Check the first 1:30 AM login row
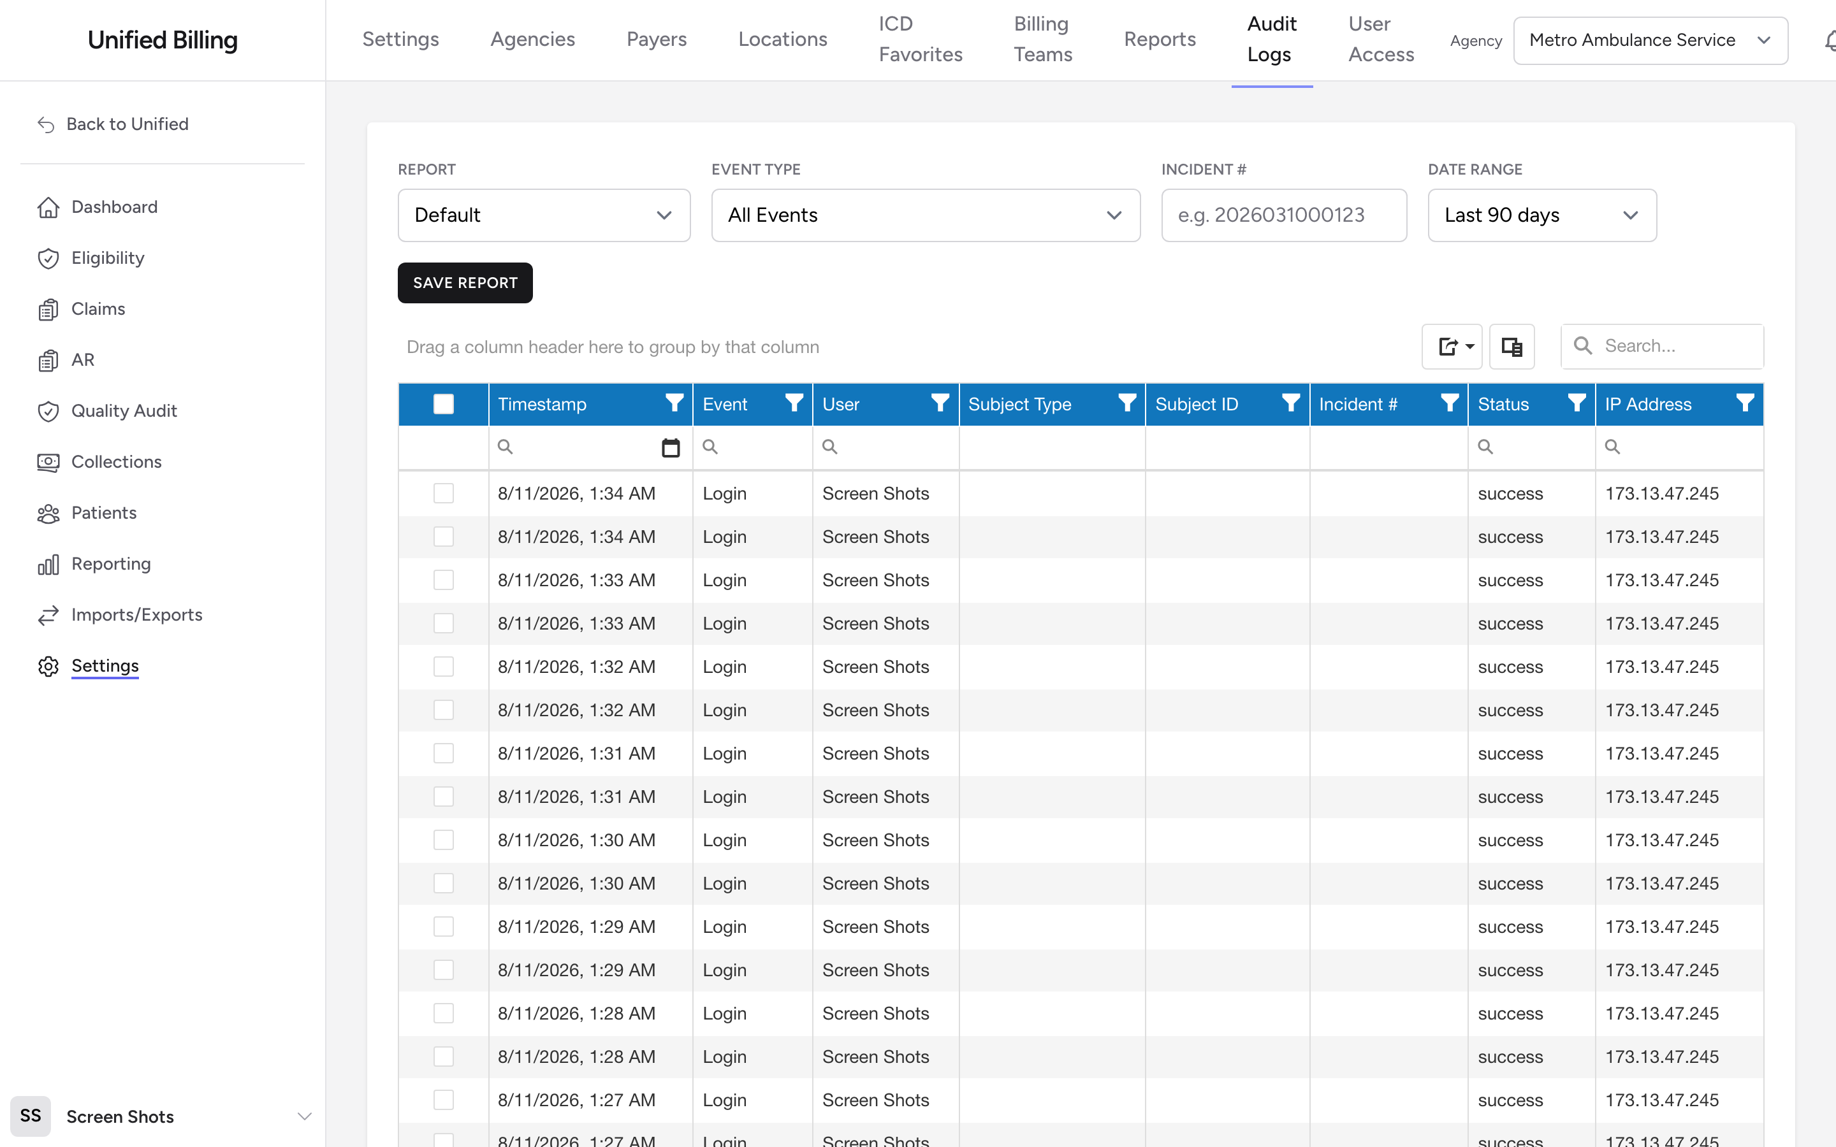The height and width of the screenshot is (1147, 1836). pyautogui.click(x=444, y=840)
